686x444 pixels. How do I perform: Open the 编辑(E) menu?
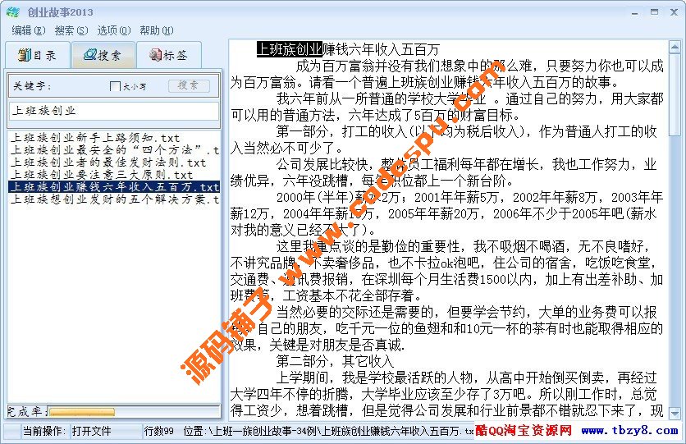point(29,30)
